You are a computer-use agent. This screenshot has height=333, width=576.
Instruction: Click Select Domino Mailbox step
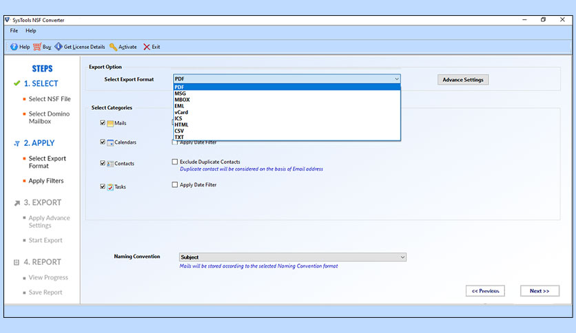point(49,118)
